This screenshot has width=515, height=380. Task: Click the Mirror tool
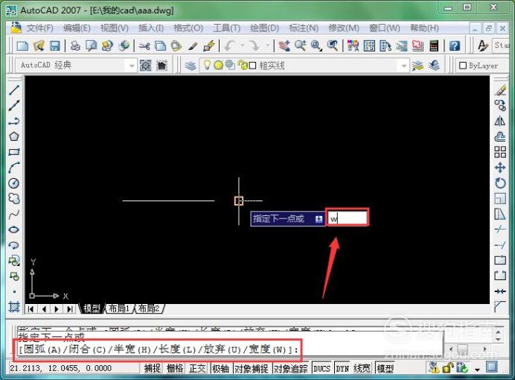pyautogui.click(x=500, y=121)
